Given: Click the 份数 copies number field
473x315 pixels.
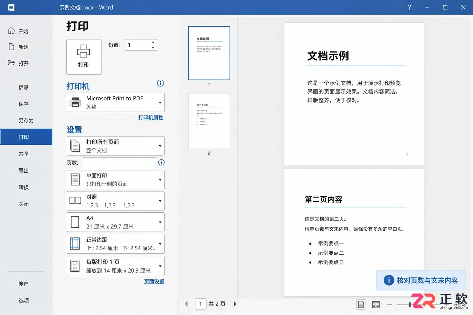Looking at the screenshot, I should click(141, 45).
